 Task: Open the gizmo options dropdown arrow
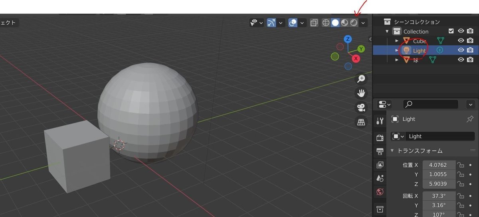click(281, 23)
